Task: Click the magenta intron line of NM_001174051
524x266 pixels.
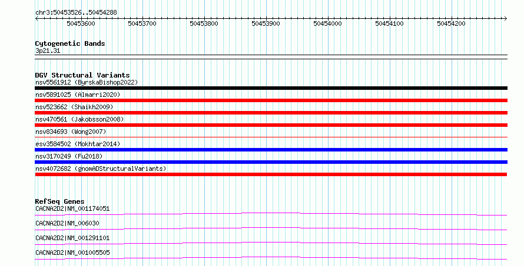Action: [271, 213]
